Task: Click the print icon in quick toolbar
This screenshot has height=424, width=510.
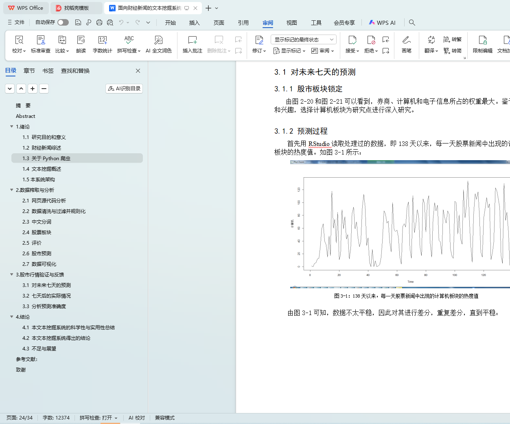Action: coord(99,23)
